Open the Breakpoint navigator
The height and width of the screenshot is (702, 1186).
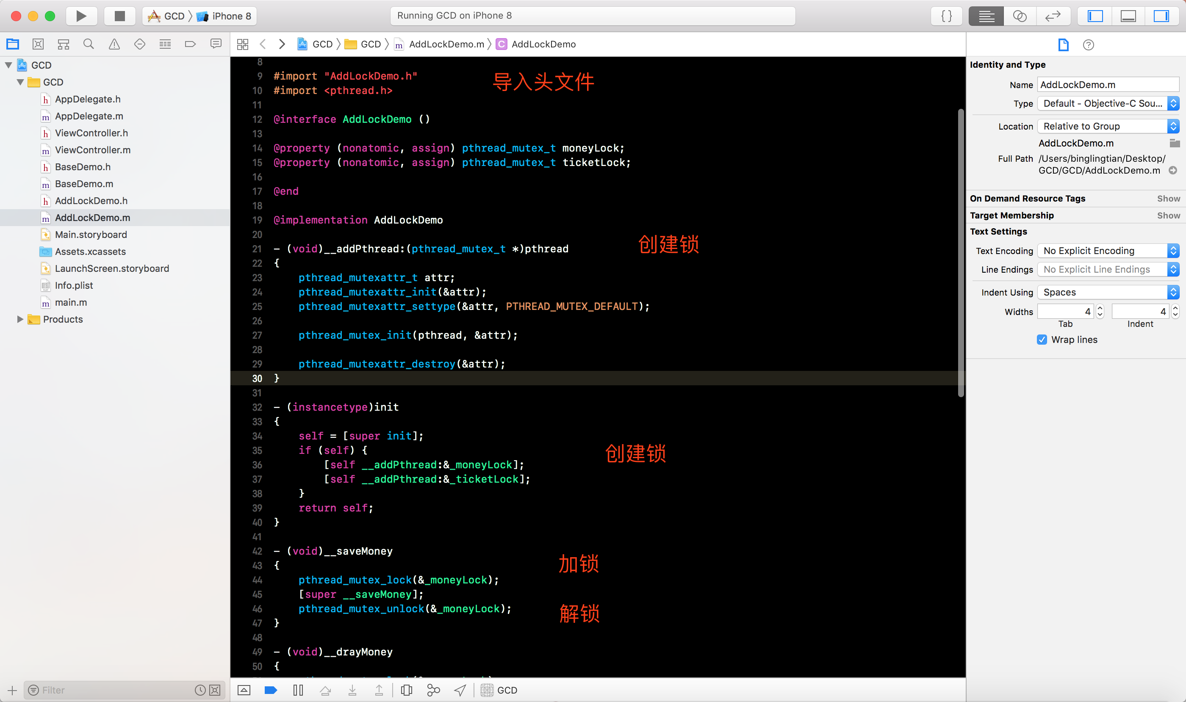pos(190,44)
